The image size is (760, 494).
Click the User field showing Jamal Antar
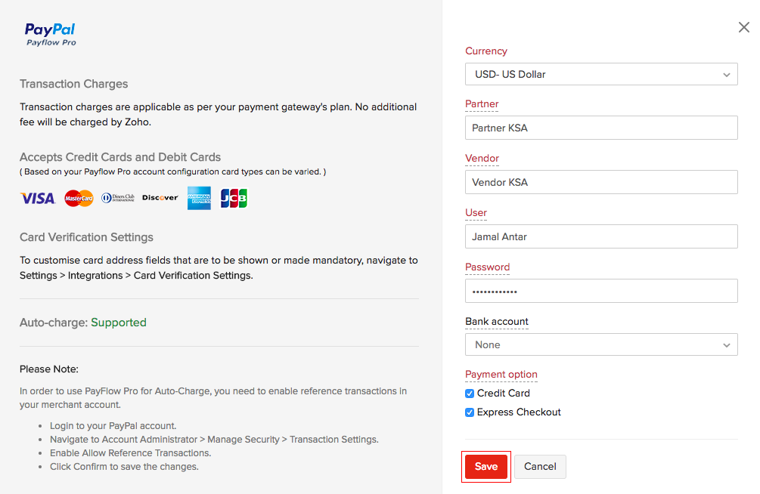(x=601, y=236)
